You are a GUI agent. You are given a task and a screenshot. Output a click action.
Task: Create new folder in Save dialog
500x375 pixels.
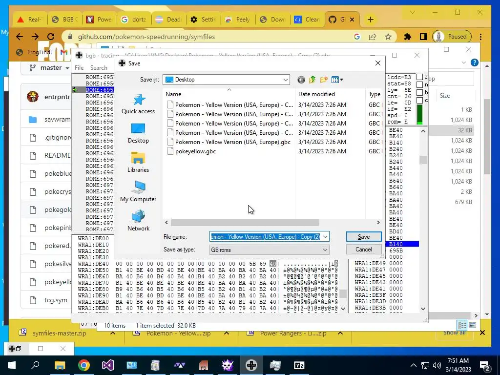click(324, 80)
